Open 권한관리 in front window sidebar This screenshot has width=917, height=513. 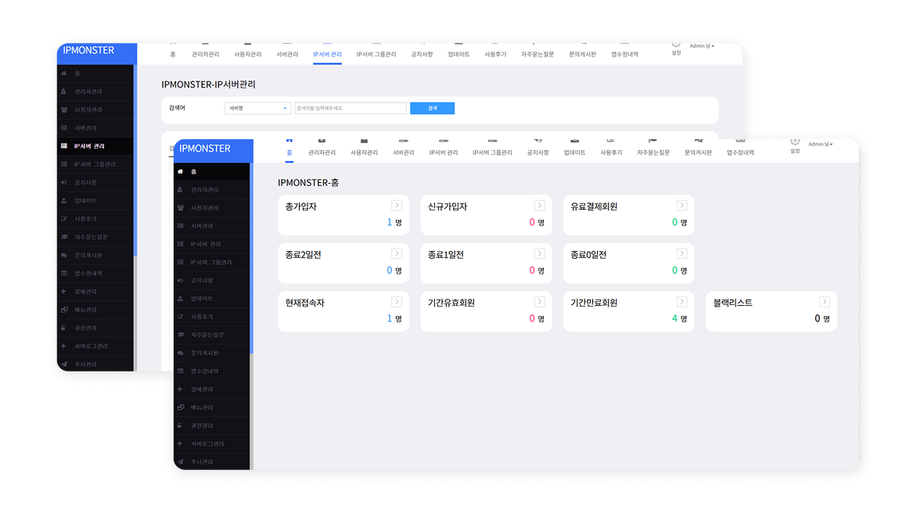[212, 425]
